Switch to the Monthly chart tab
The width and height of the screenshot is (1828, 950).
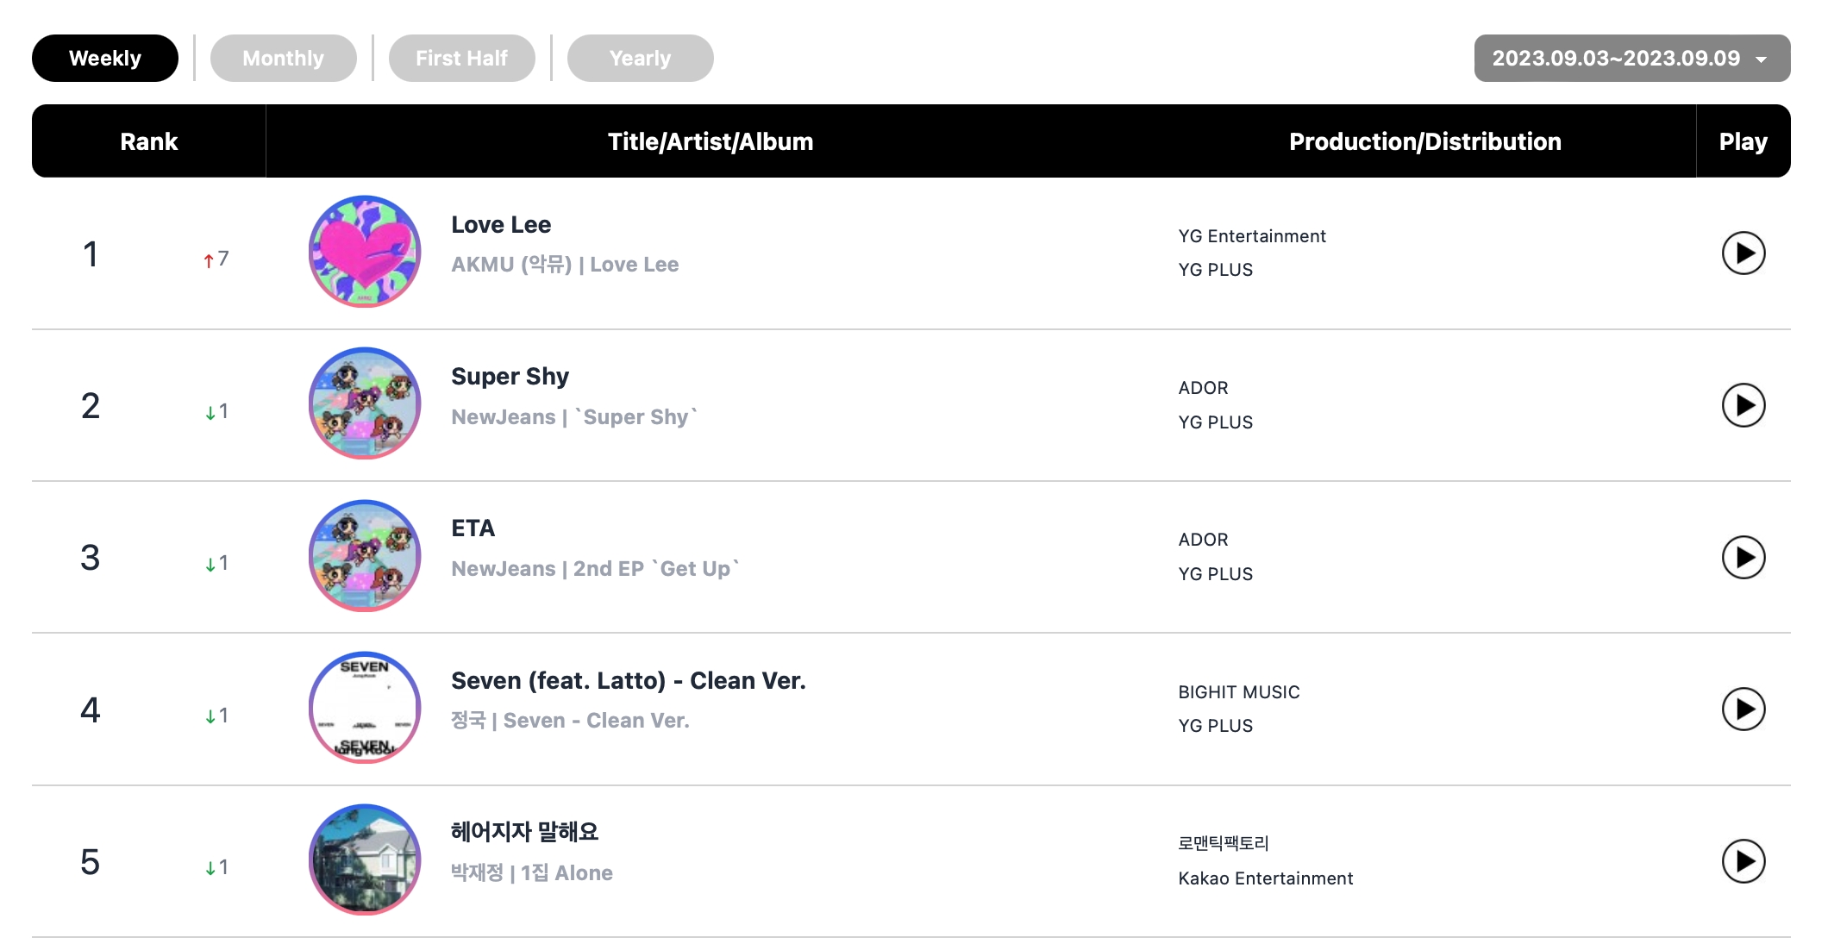(283, 59)
